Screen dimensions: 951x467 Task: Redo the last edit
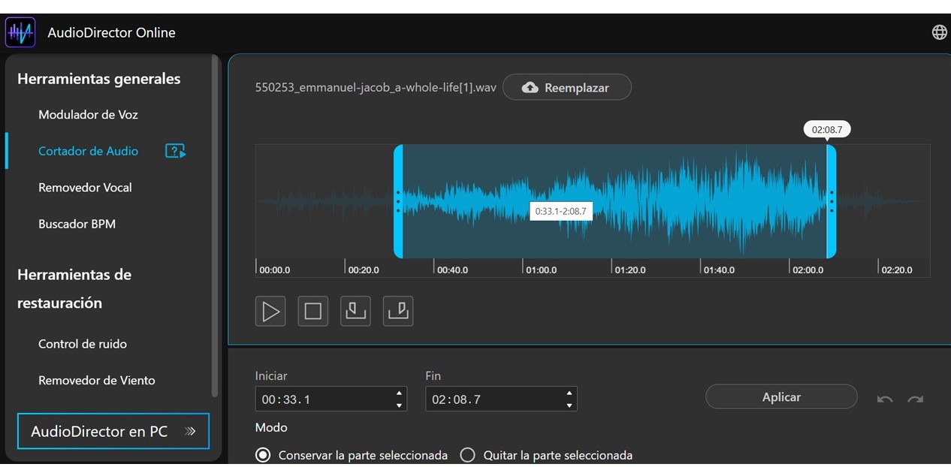click(915, 399)
